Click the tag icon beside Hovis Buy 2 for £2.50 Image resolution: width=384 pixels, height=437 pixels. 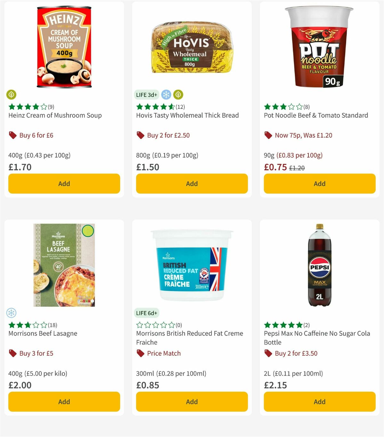(x=140, y=135)
